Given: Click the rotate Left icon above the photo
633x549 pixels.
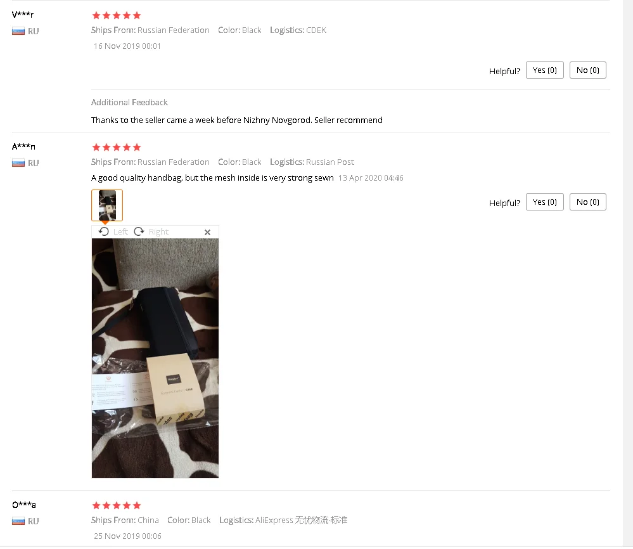Looking at the screenshot, I should point(104,231).
